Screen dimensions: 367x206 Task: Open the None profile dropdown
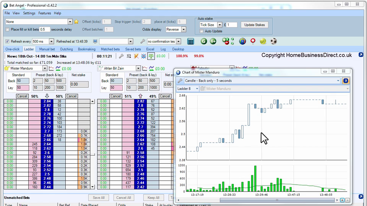(x=70, y=22)
